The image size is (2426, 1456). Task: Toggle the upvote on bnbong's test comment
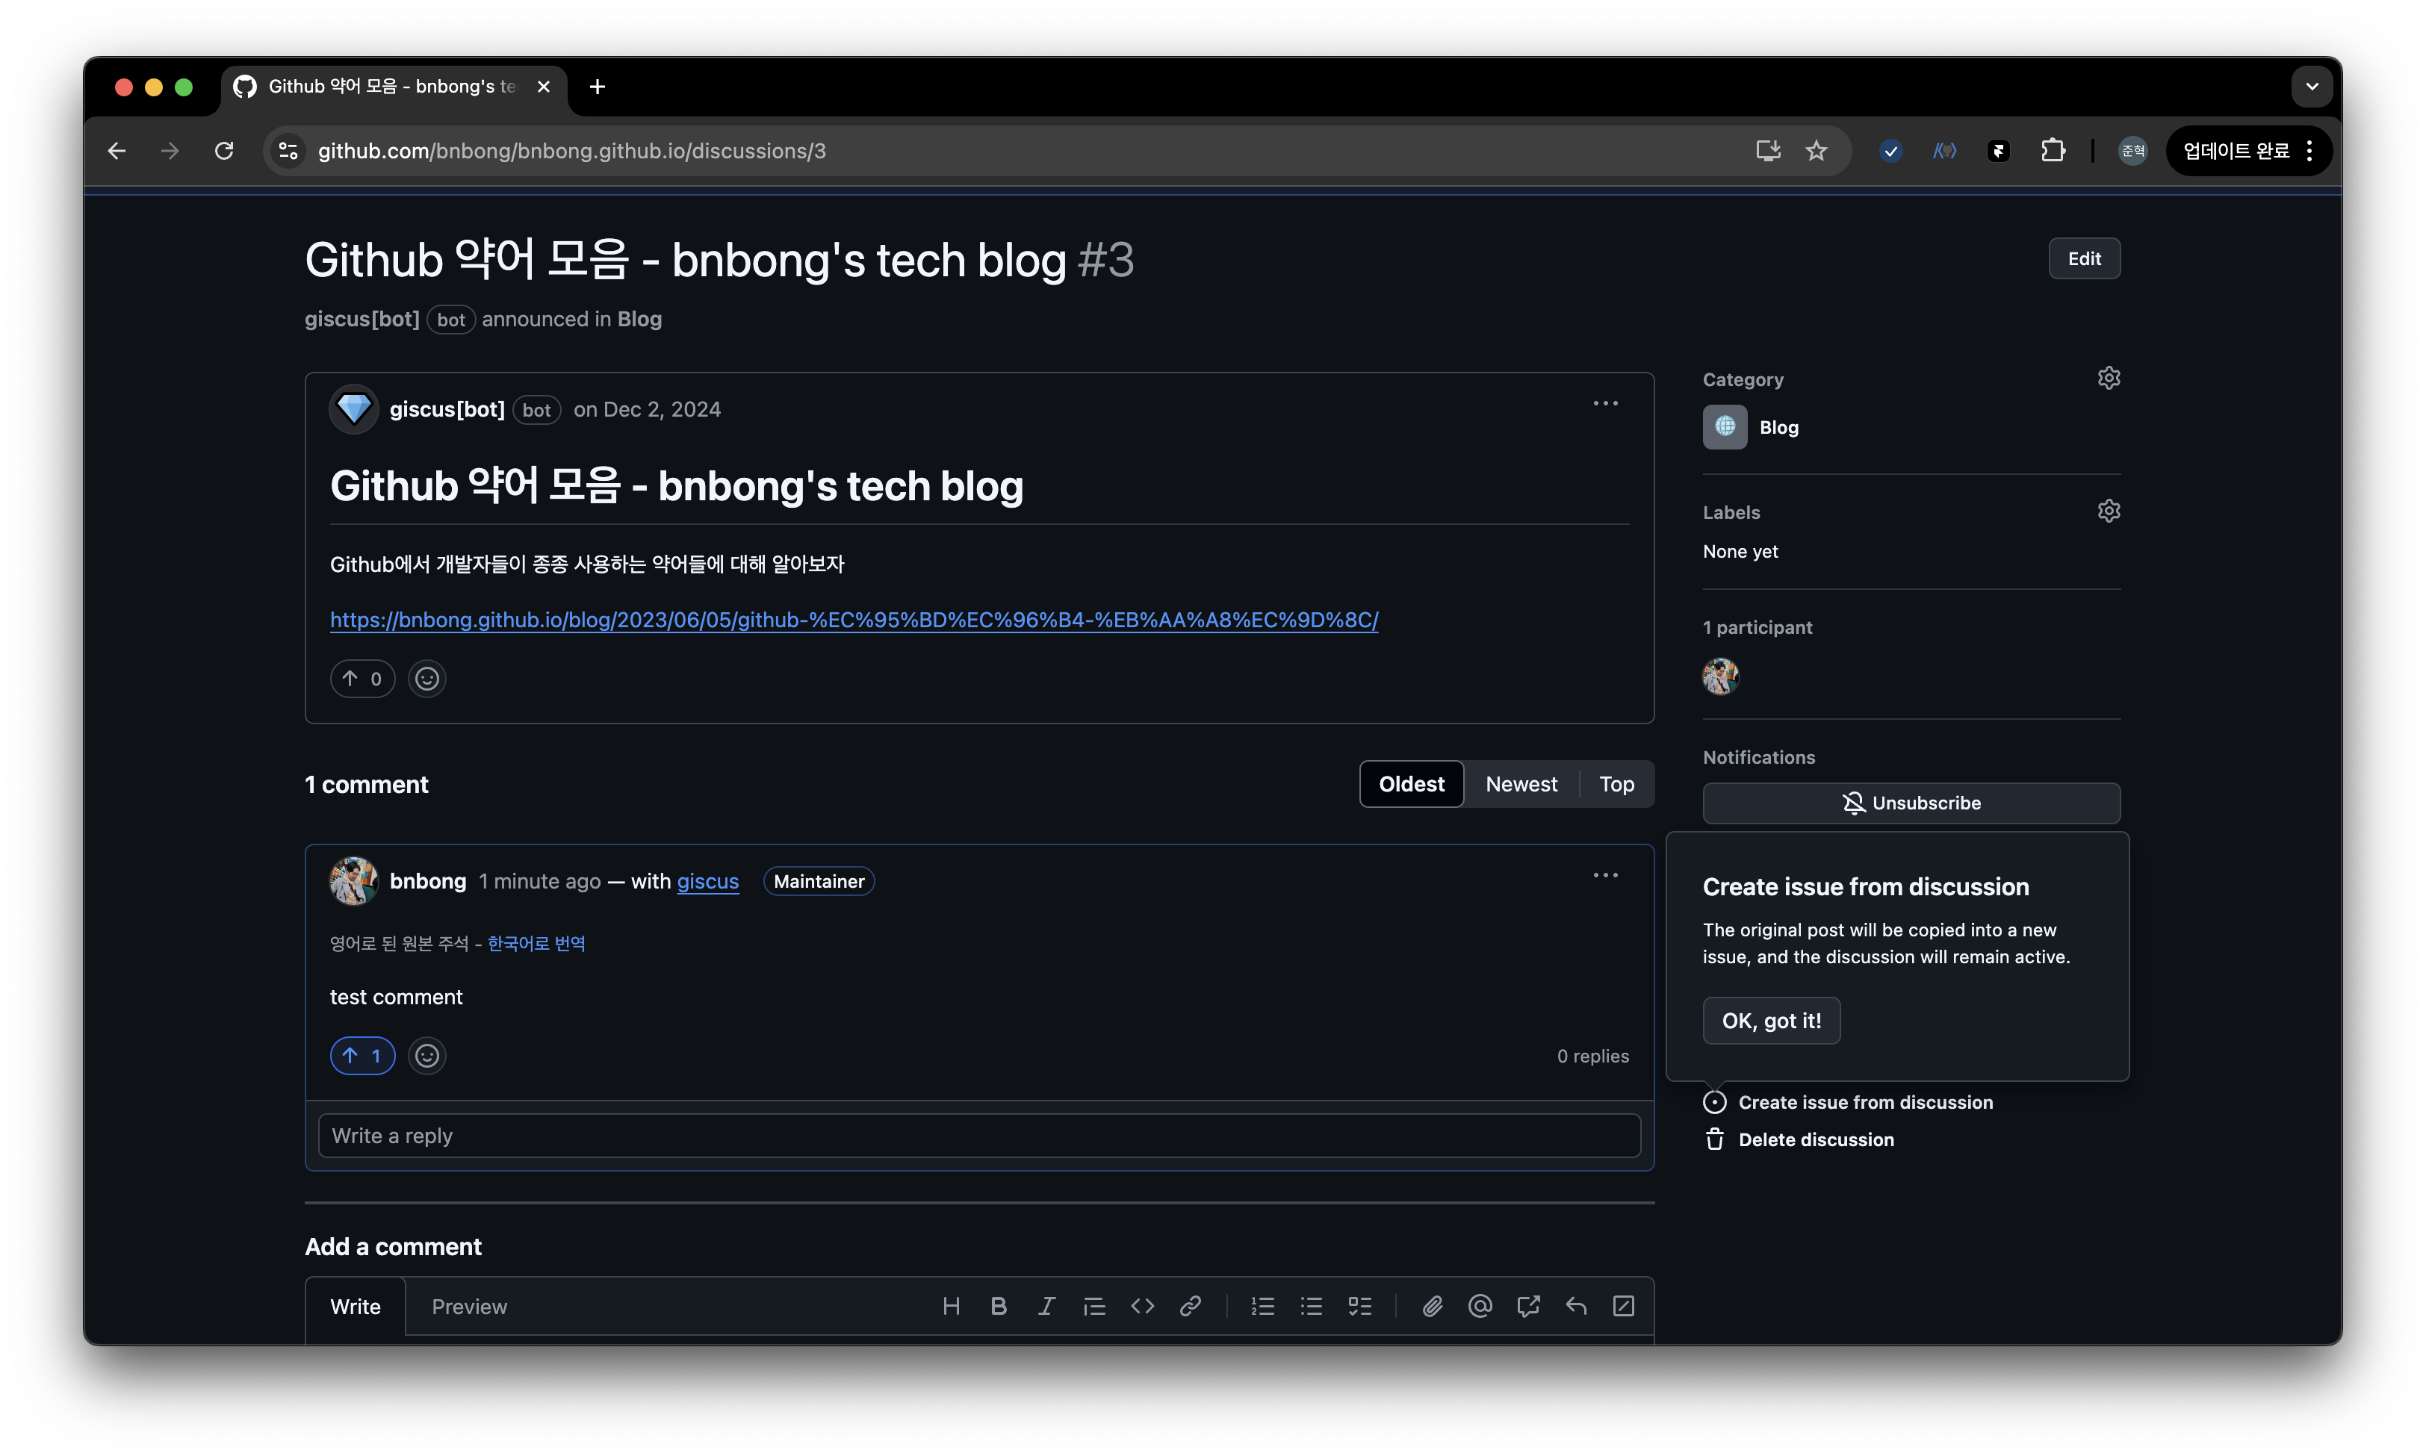[362, 1056]
